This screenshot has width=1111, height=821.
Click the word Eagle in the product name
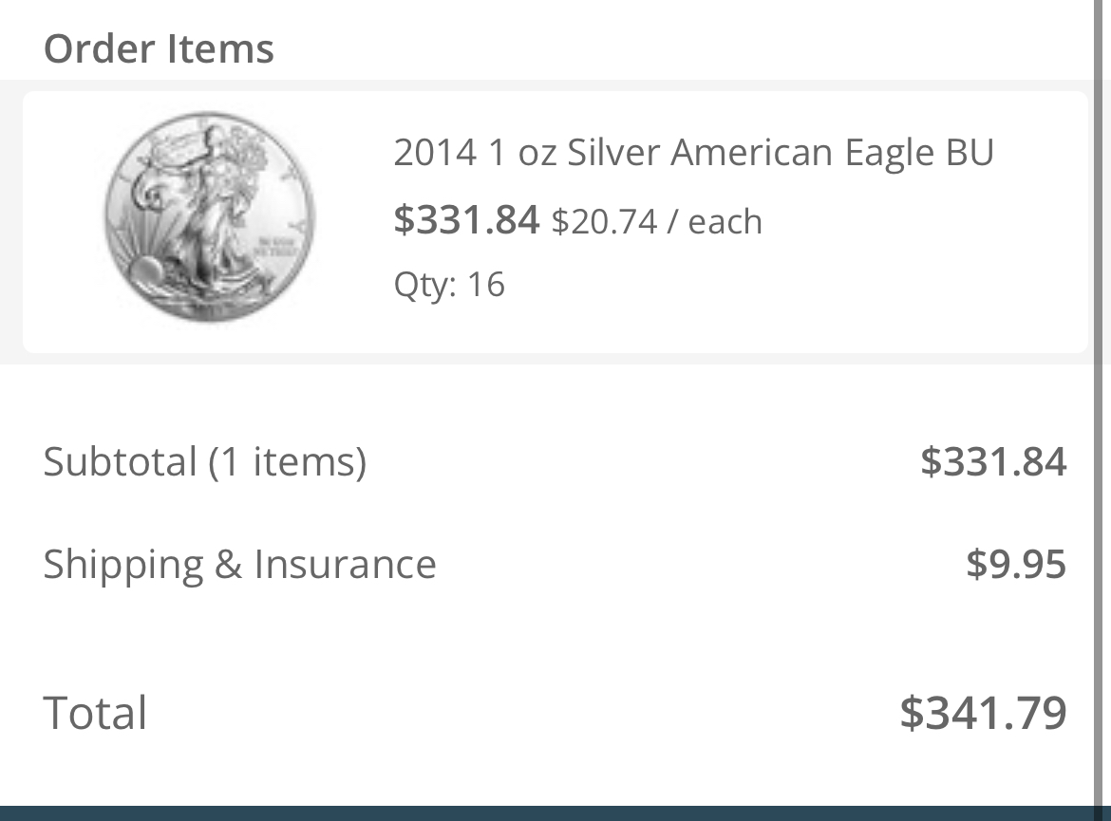[870, 153]
